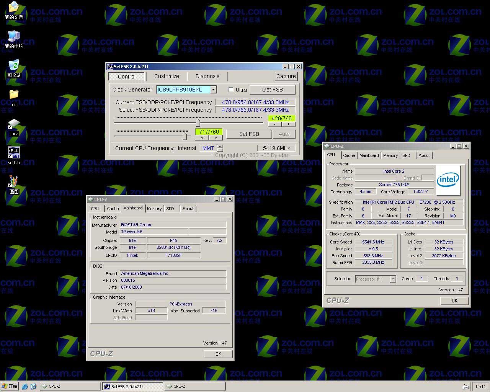Open Mainboard tab in processor CPU-Z window
The height and width of the screenshot is (392, 490).
369,155
